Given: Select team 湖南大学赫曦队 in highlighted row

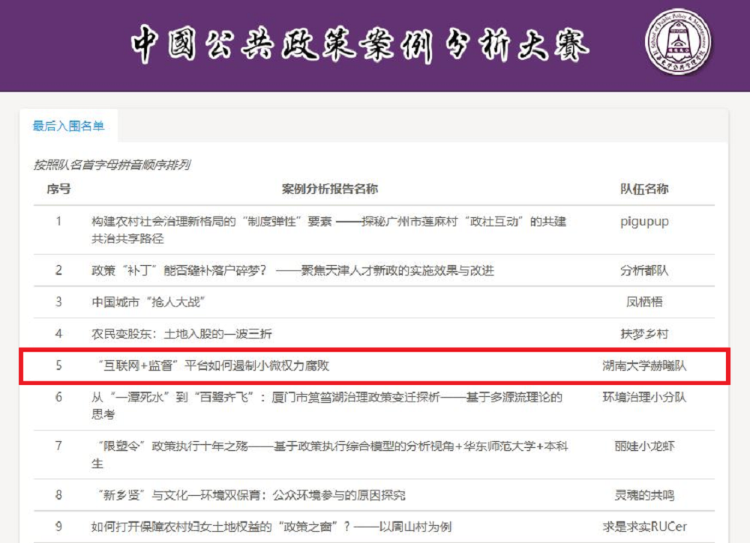Looking at the screenshot, I should click(x=643, y=365).
